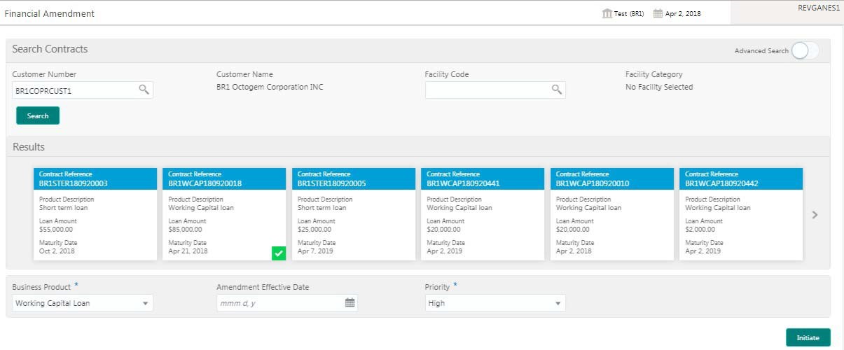Click the calendar icon beside Apr 2, 2018
The image size is (844, 350).
(658, 13)
